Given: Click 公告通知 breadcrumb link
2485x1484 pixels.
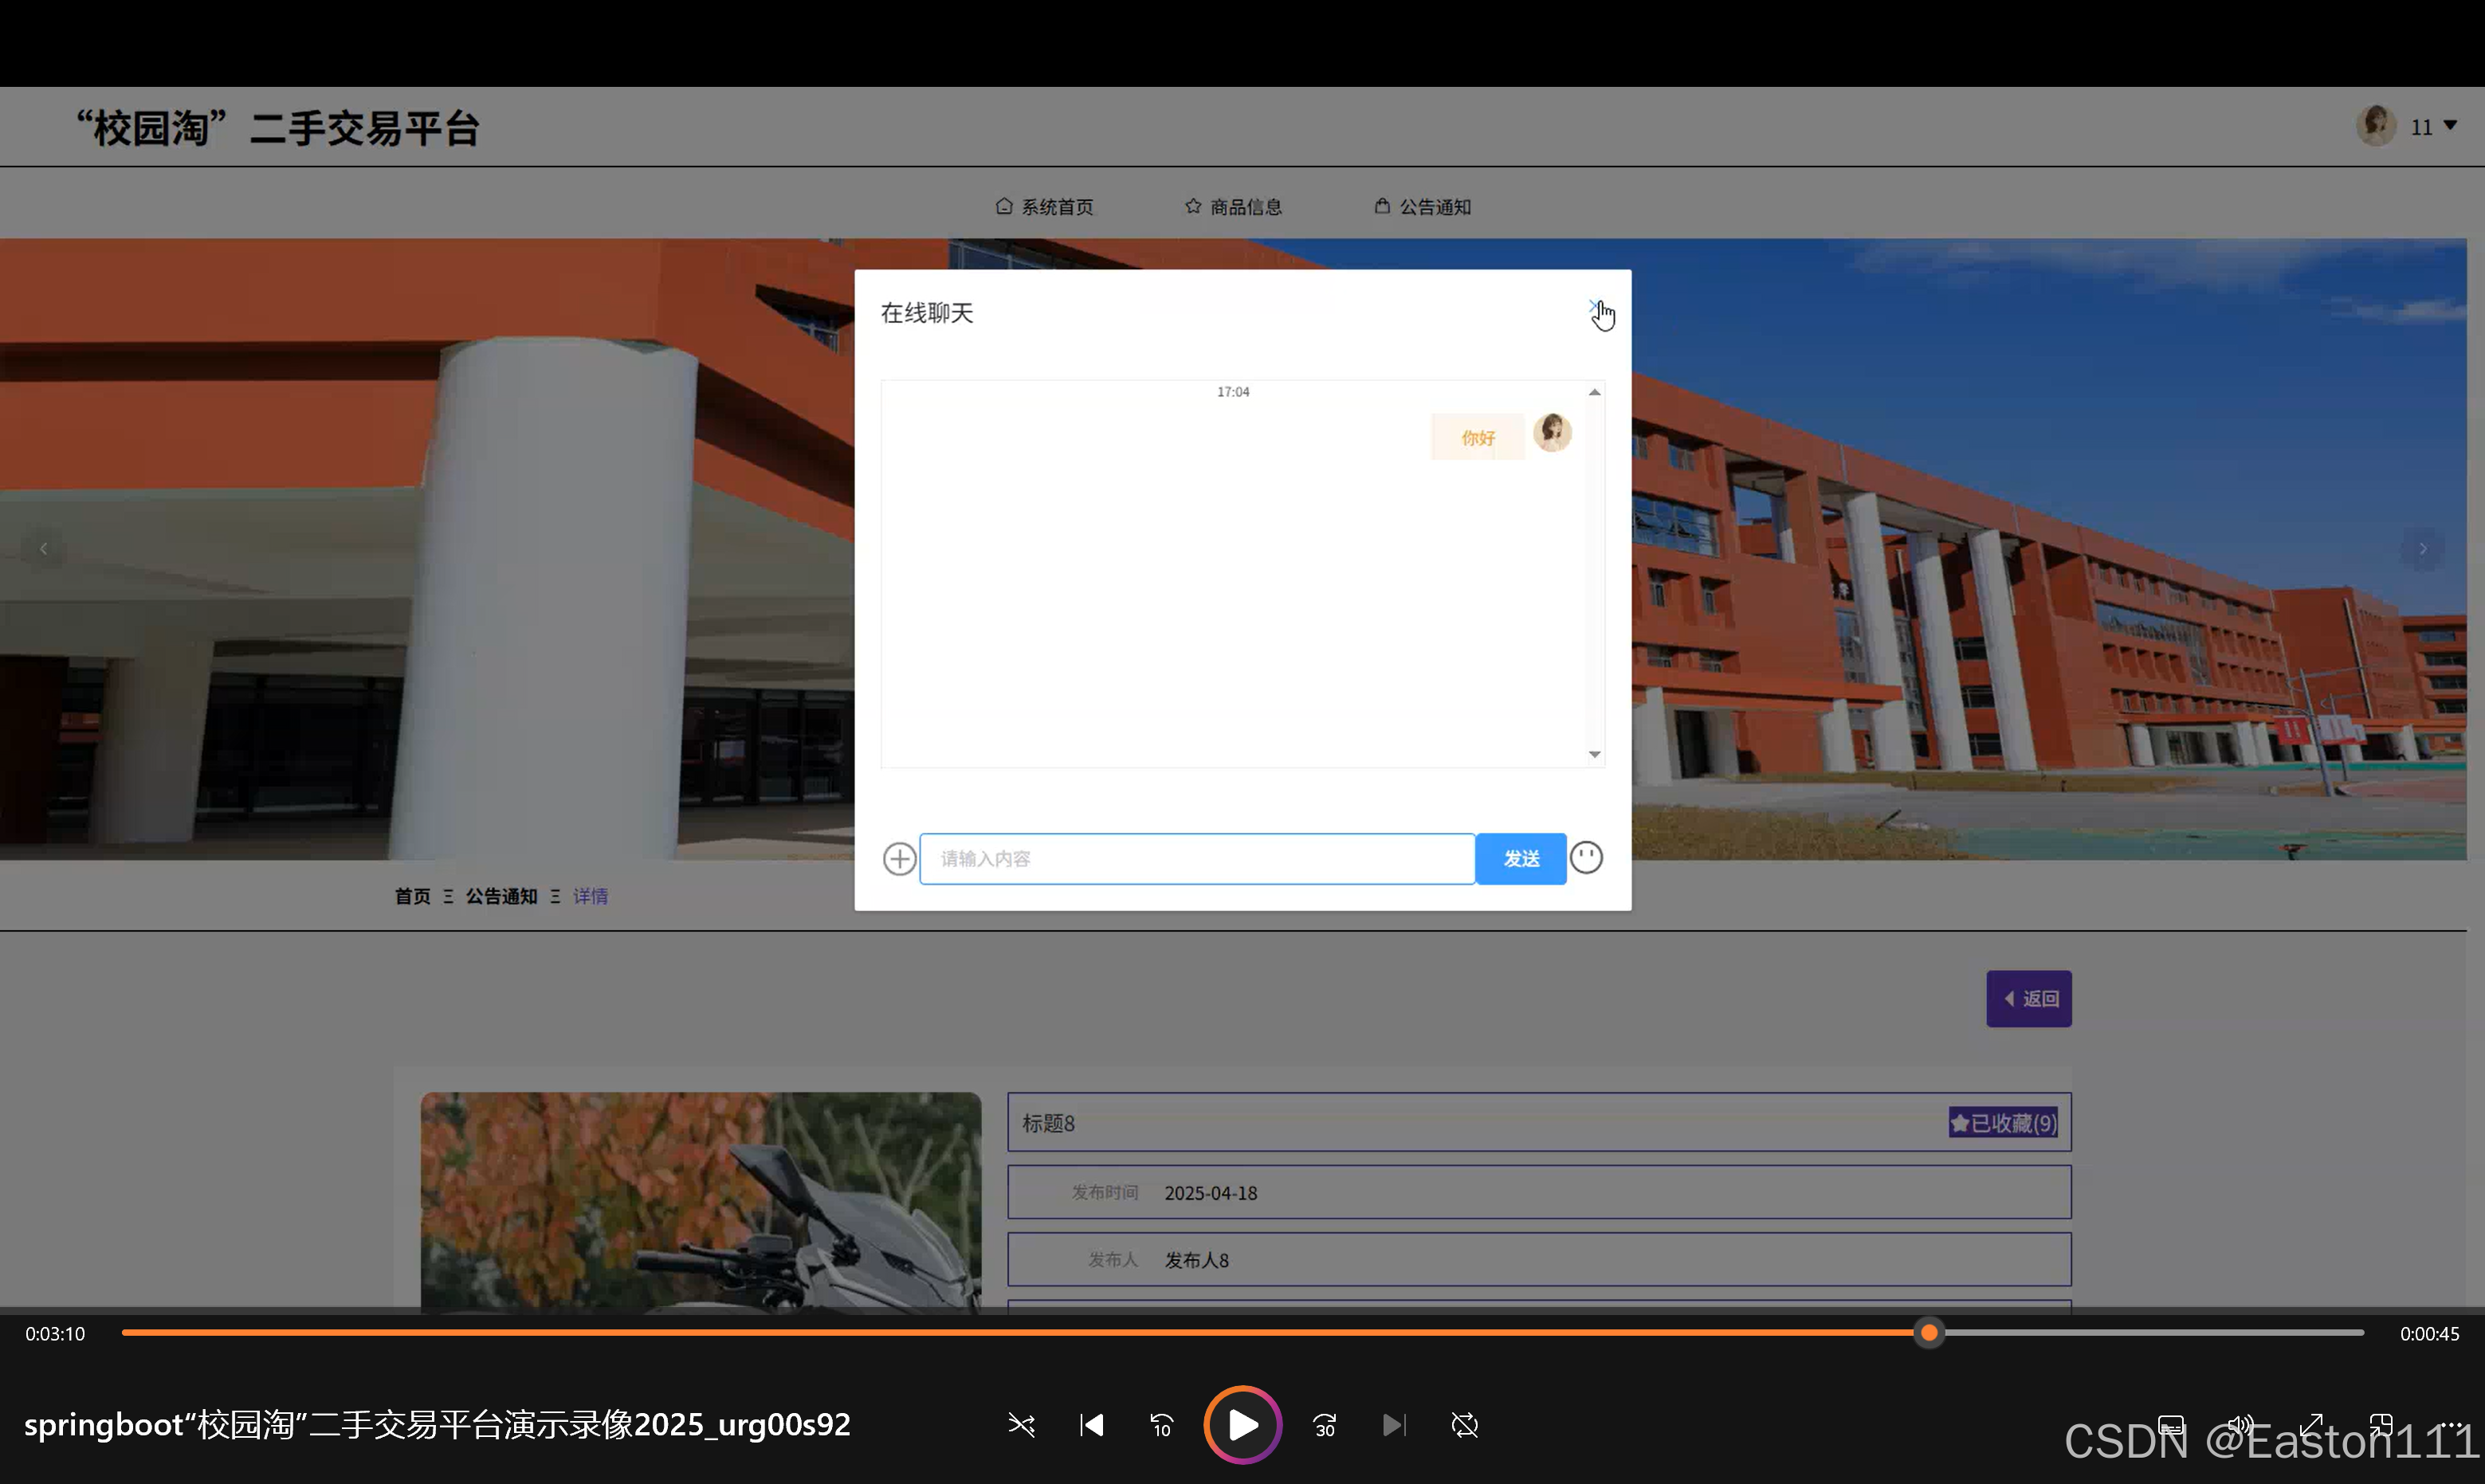Looking at the screenshot, I should [501, 896].
